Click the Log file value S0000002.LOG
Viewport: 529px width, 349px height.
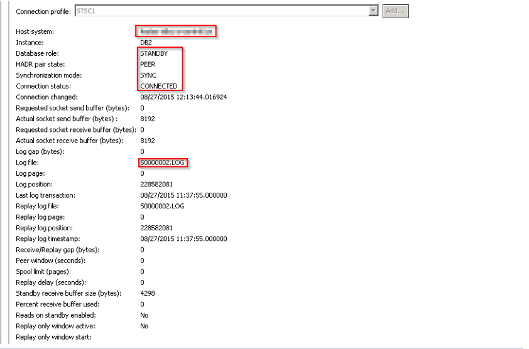tap(163, 163)
